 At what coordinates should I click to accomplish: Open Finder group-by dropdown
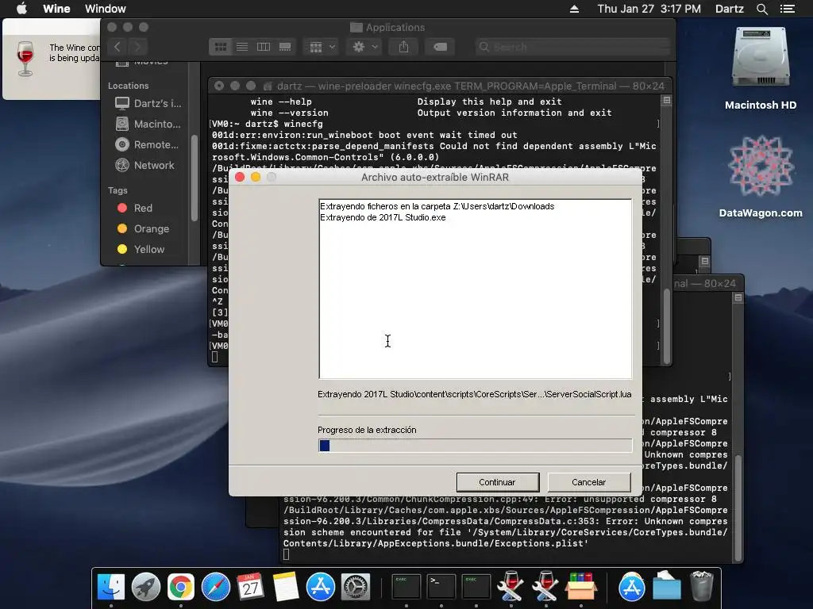click(x=322, y=47)
